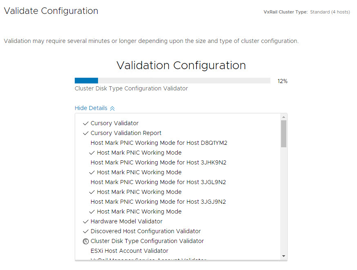Click the Hide Details link
357x270 pixels.
pos(91,108)
